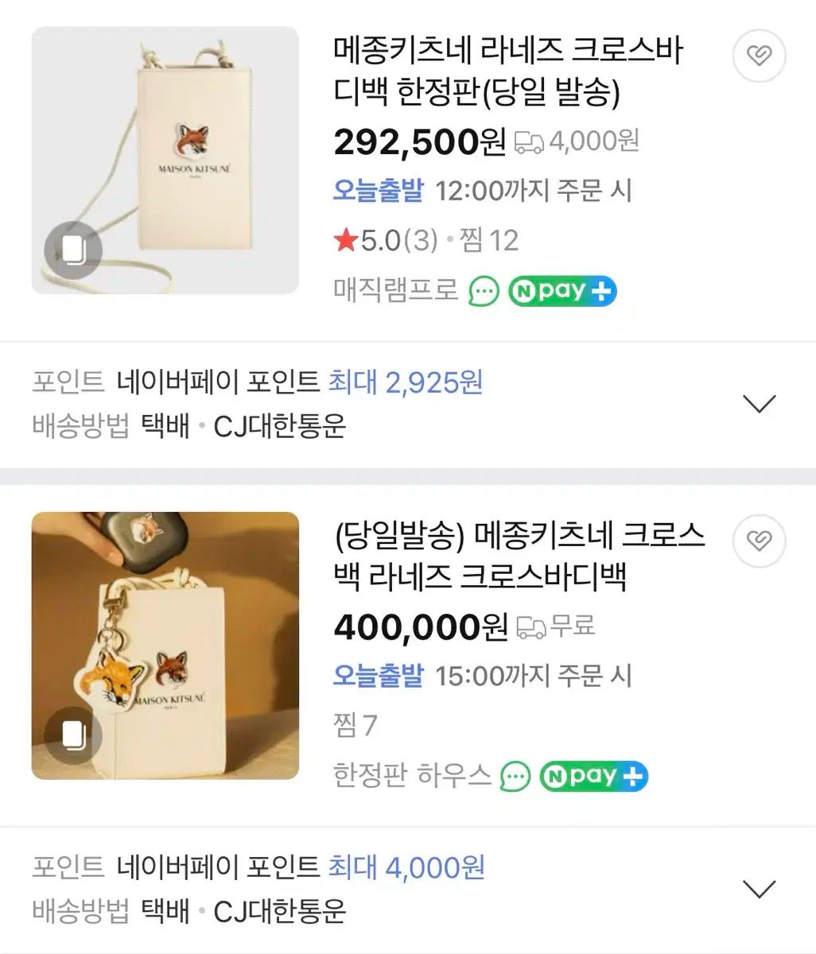Click delivery truck icon beside 무료
This screenshot has width=816, height=954.
click(531, 627)
